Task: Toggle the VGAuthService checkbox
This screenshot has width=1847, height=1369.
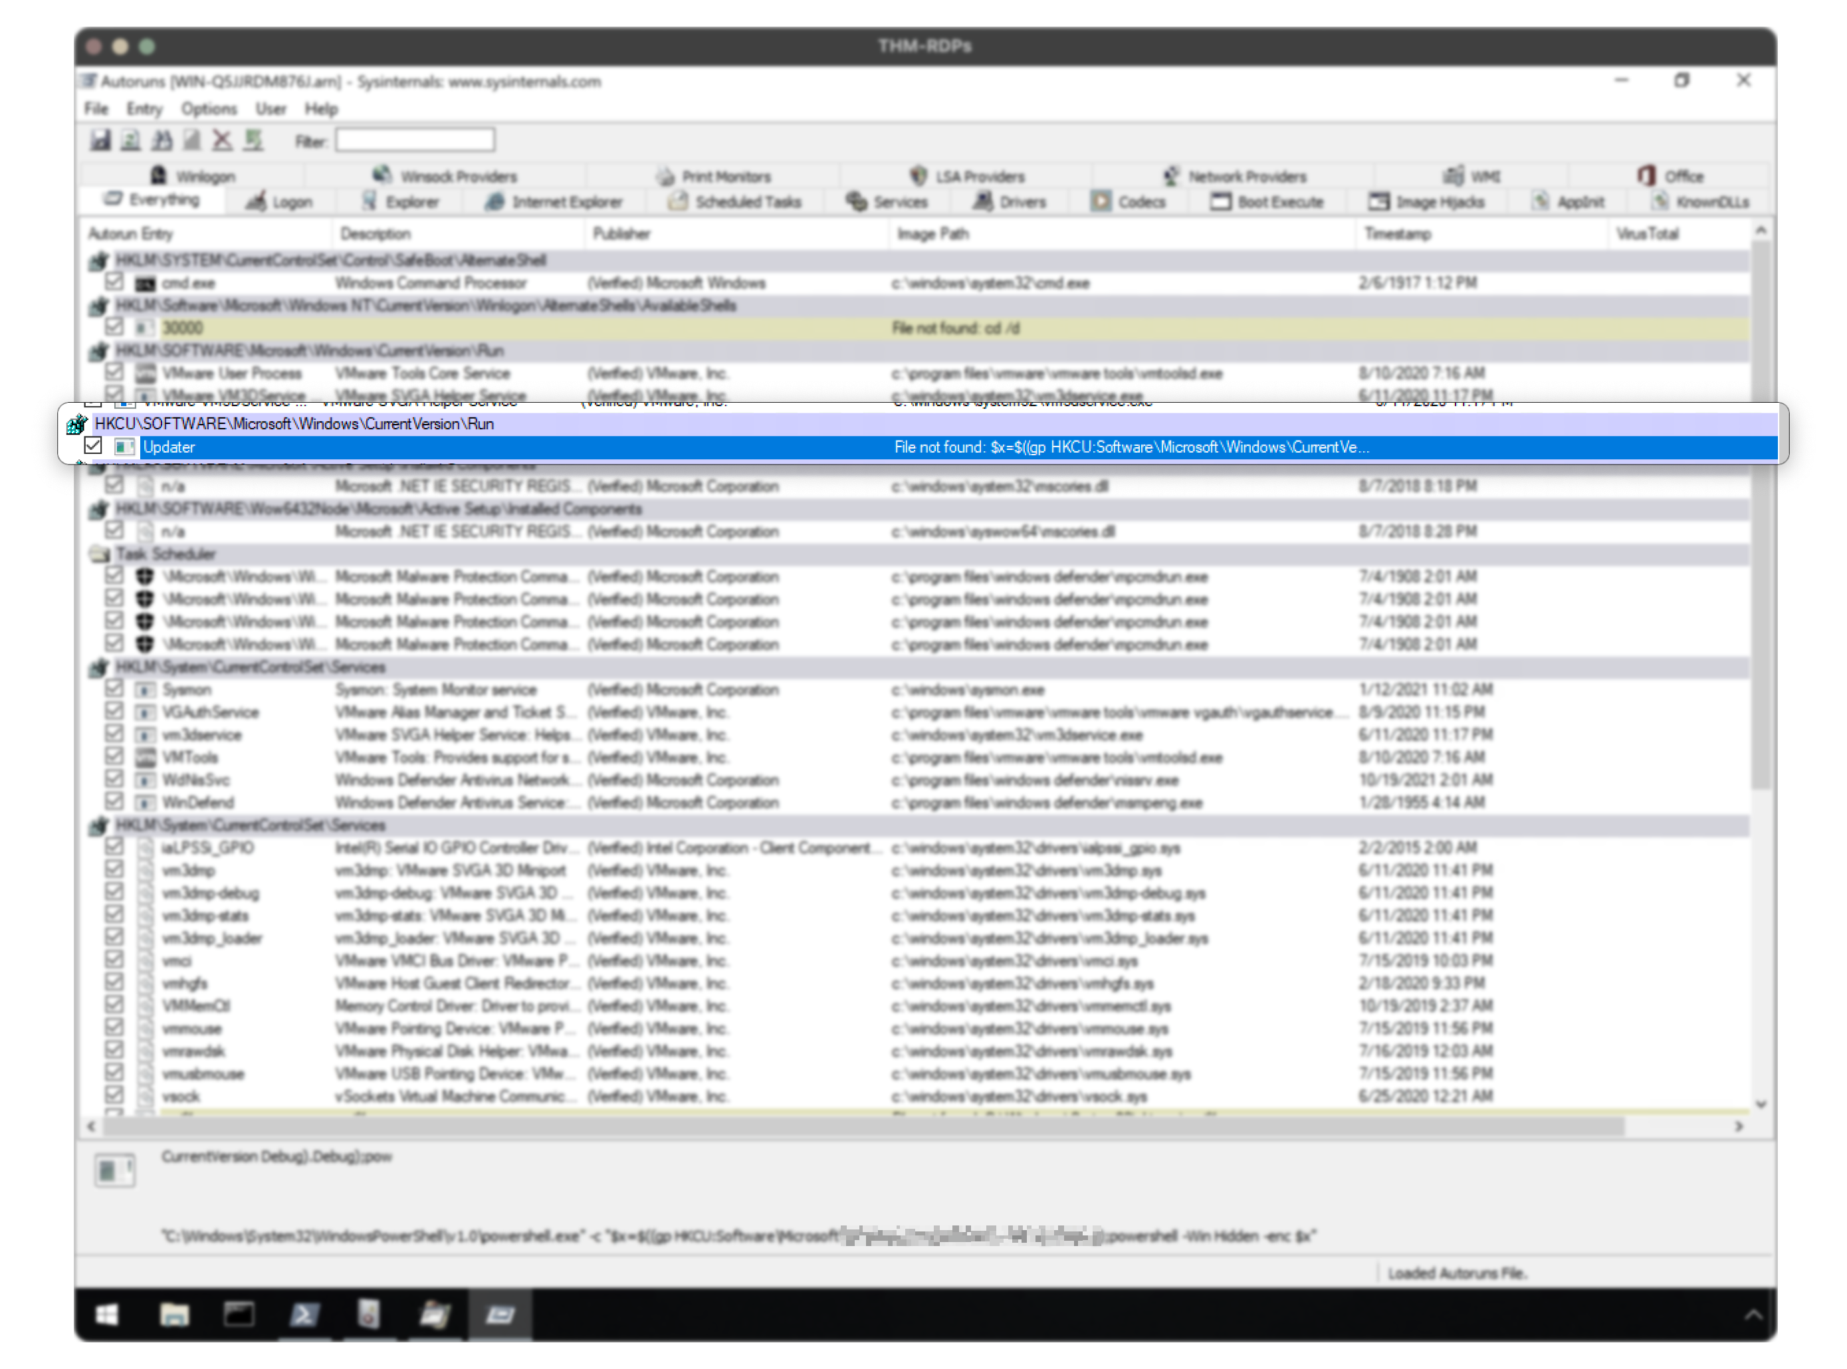Action: (x=114, y=711)
